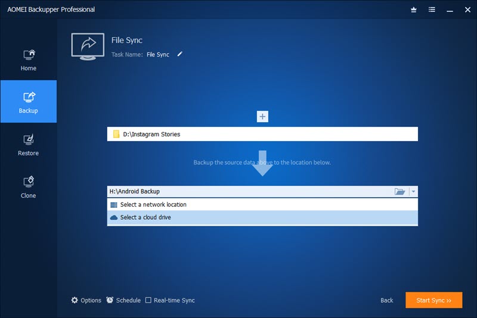Browse for a destination folder with the folder icon

pos(399,192)
